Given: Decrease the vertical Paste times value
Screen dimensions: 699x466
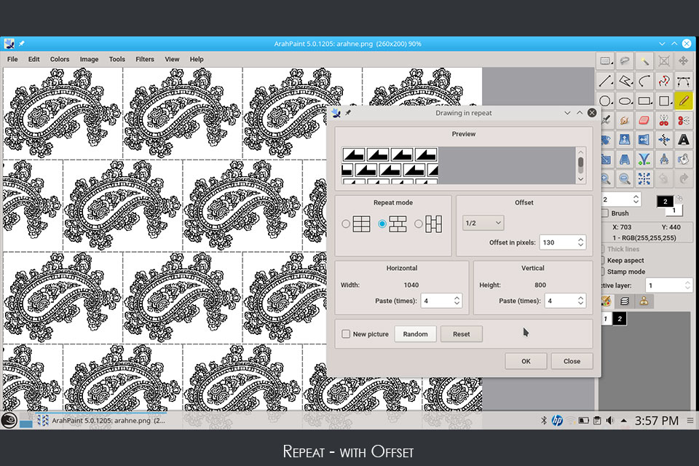Looking at the screenshot, I should coord(580,304).
